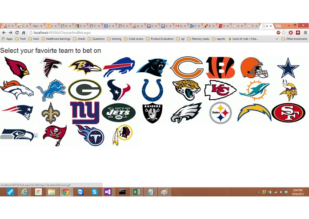Select the Carolina Panthers logo
309x219 pixels.
click(x=152, y=67)
